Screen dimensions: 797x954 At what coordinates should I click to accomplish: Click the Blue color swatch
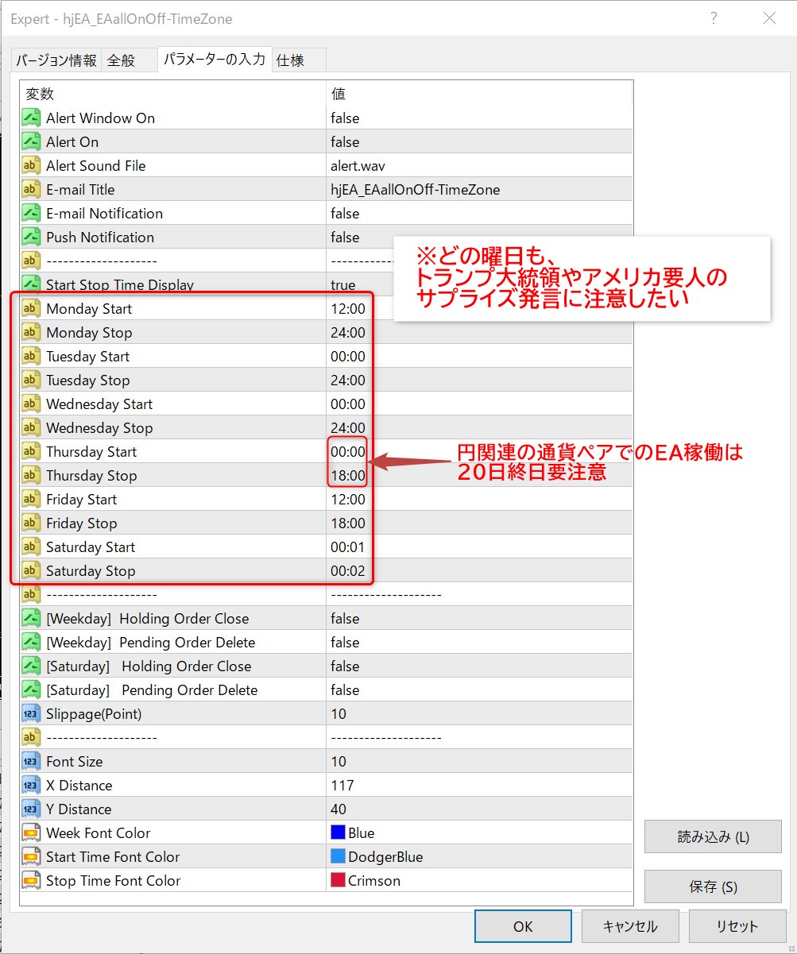338,833
